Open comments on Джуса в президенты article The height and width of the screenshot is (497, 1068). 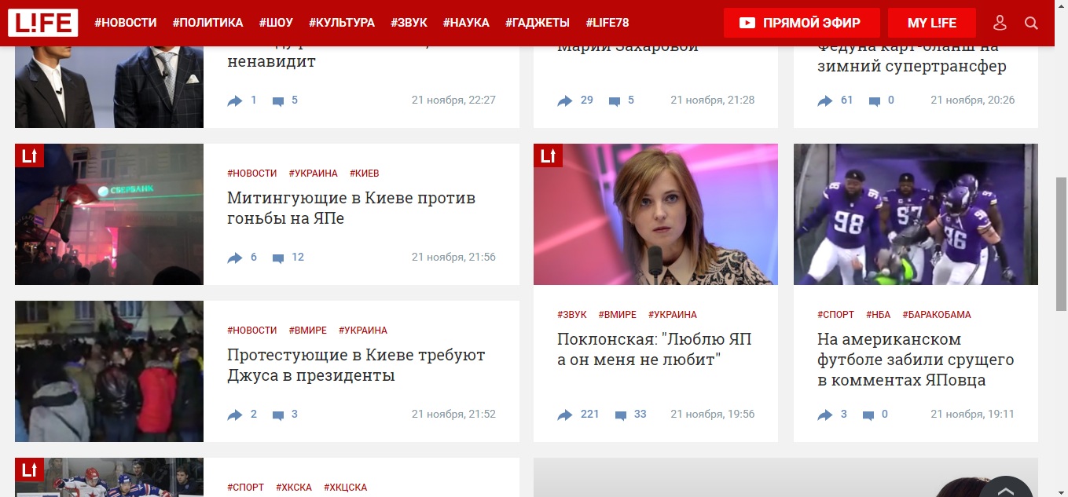click(278, 415)
